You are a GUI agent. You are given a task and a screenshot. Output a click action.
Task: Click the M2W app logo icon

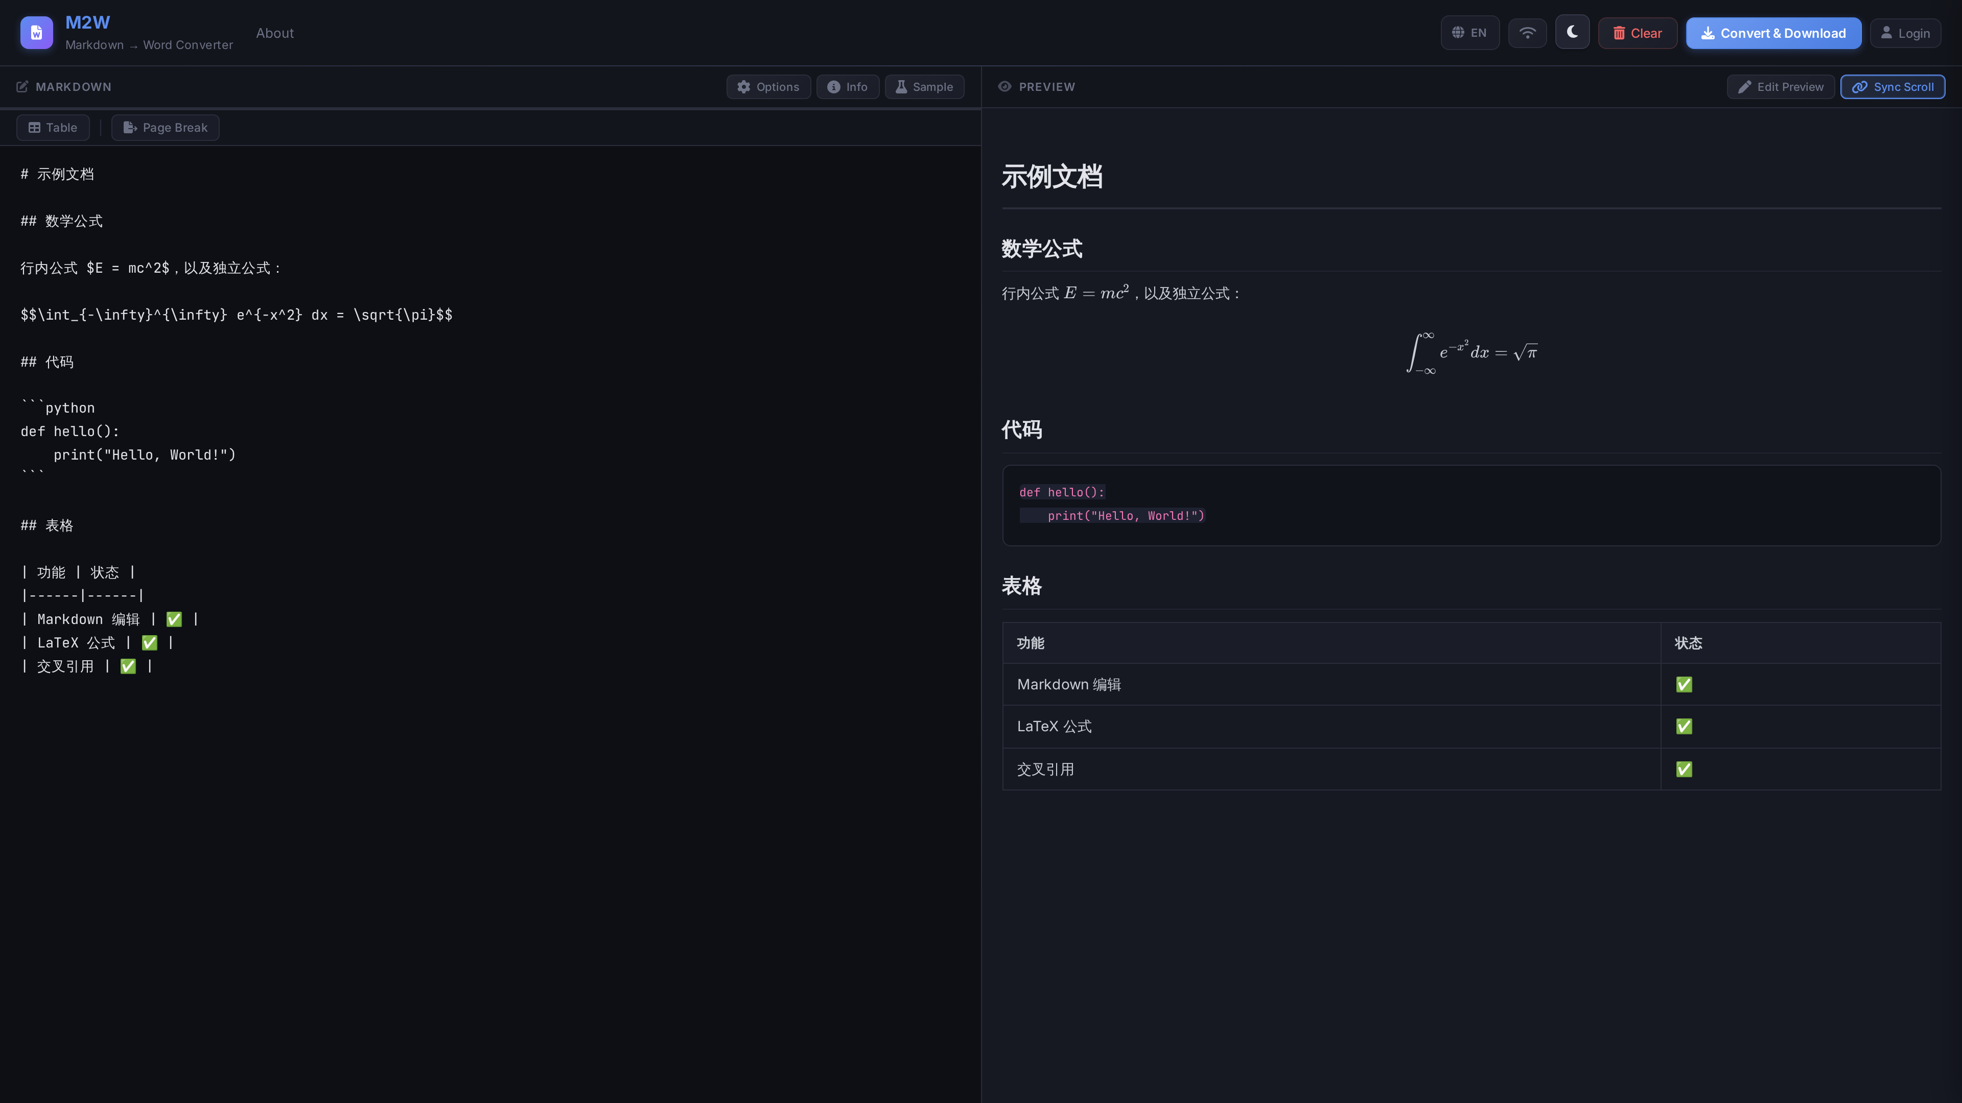click(37, 33)
